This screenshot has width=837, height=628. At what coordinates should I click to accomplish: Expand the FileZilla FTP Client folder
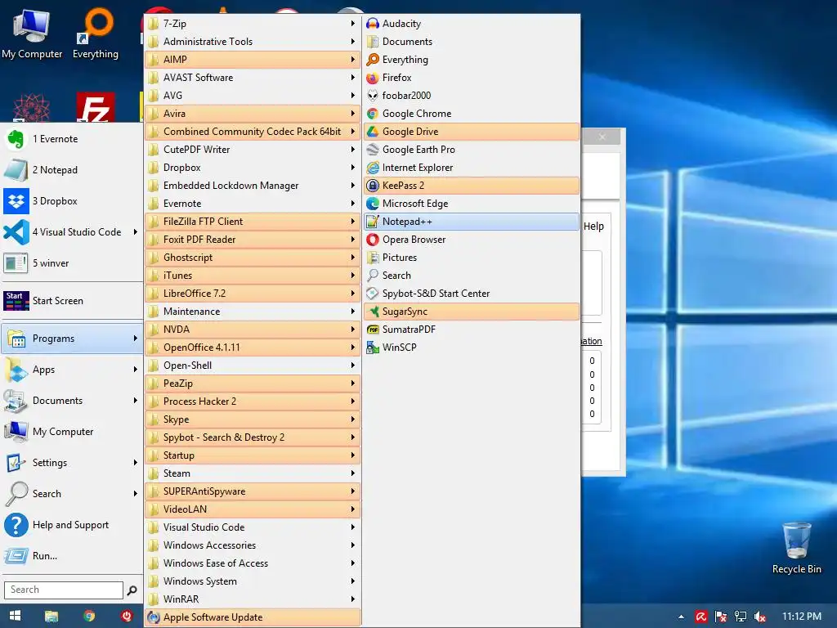pyautogui.click(x=253, y=222)
